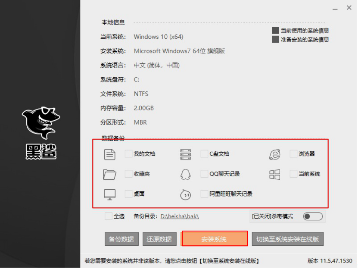Click the 阿里旺旺聊天记录 icon
The width and height of the screenshot is (358, 269).
[186, 194]
